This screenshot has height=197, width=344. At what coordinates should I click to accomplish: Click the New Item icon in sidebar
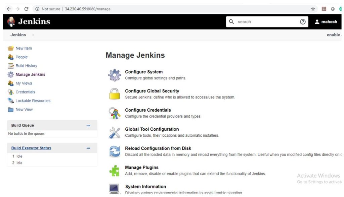point(10,48)
